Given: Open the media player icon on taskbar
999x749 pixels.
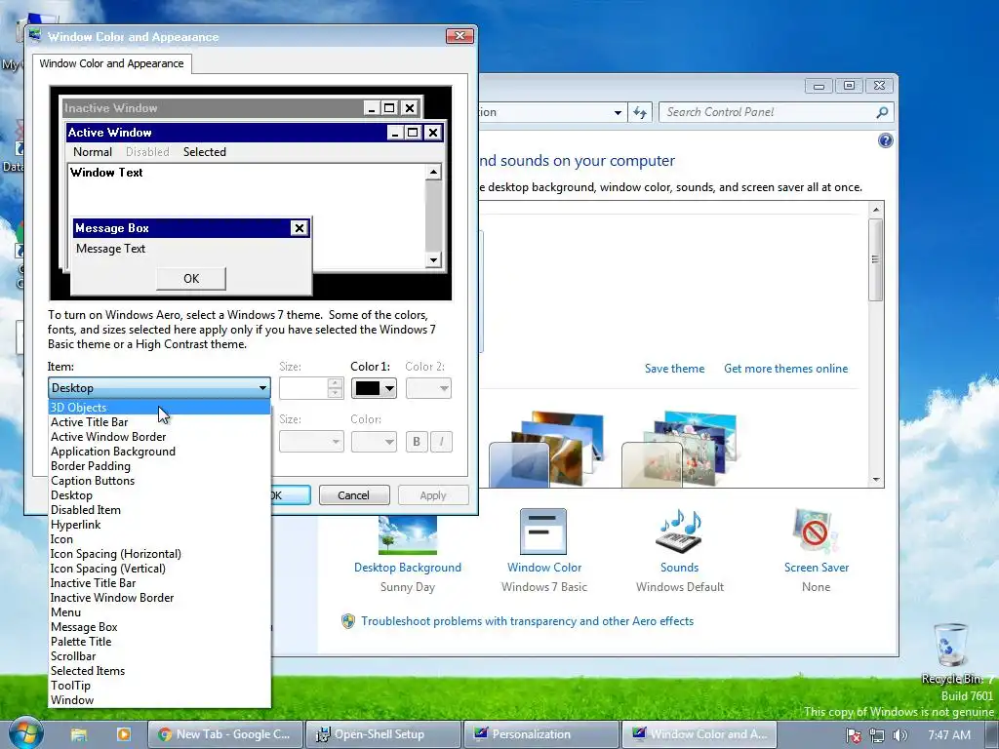Looking at the screenshot, I should (124, 734).
